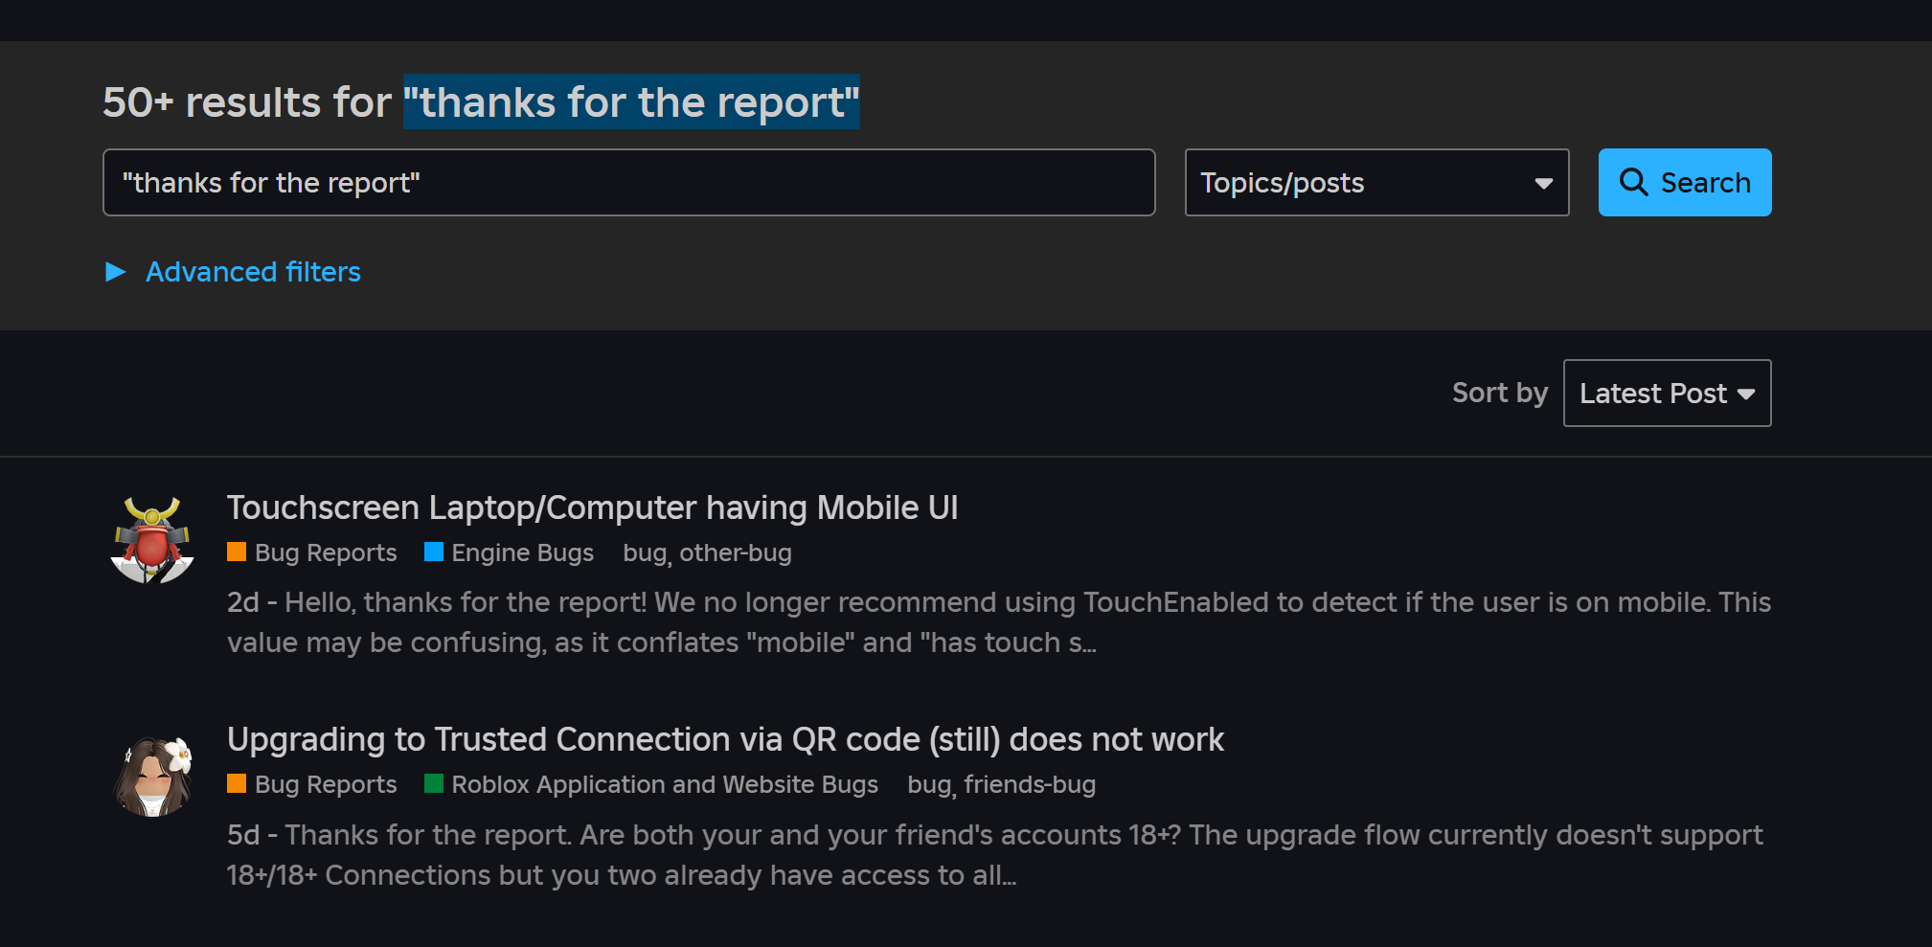Click the bug tag on first result
Image resolution: width=1932 pixels, height=947 pixels.
644,552
